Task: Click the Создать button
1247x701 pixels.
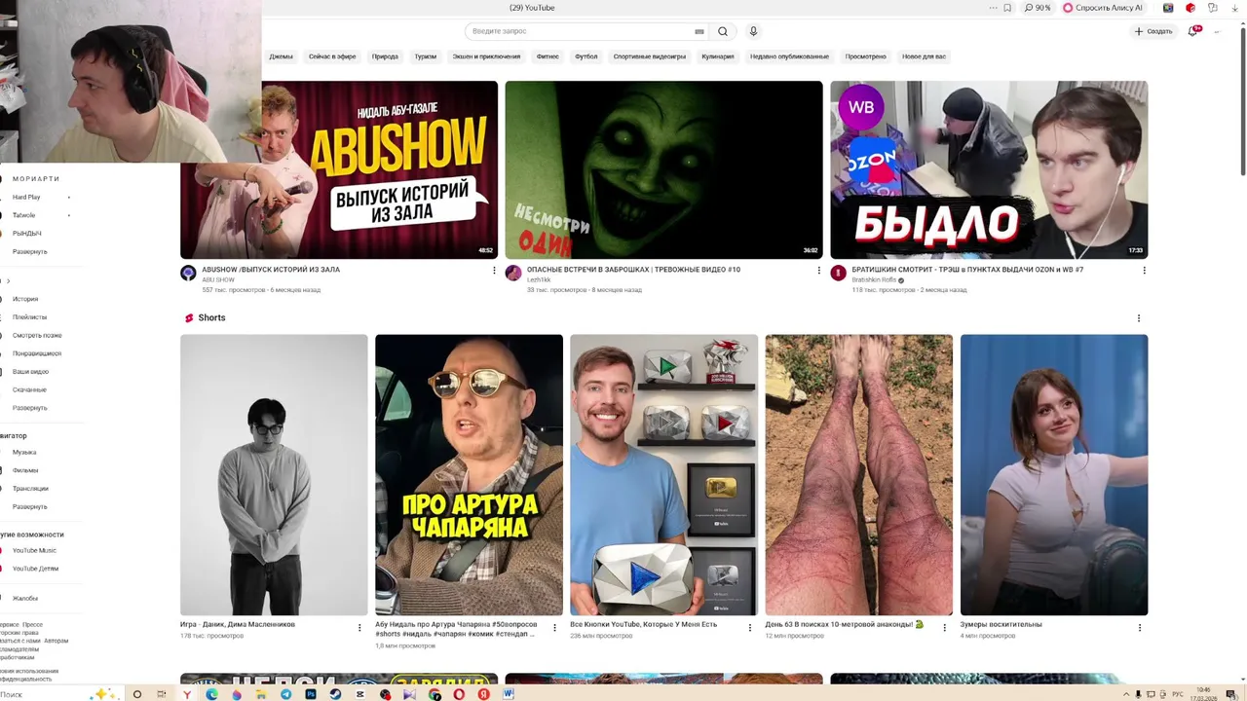Action: point(1153,31)
